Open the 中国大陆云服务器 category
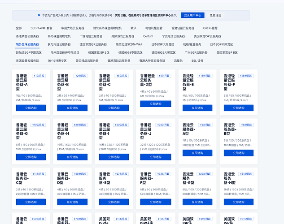The width and height of the screenshot is (284, 224). [73, 28]
